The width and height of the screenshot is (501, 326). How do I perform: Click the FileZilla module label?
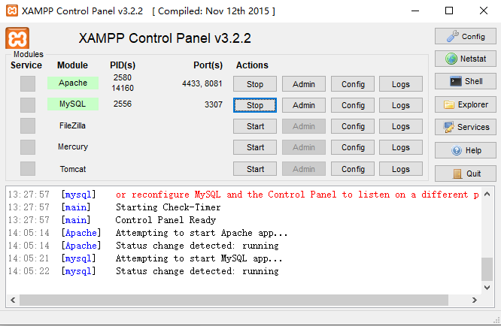coord(72,125)
